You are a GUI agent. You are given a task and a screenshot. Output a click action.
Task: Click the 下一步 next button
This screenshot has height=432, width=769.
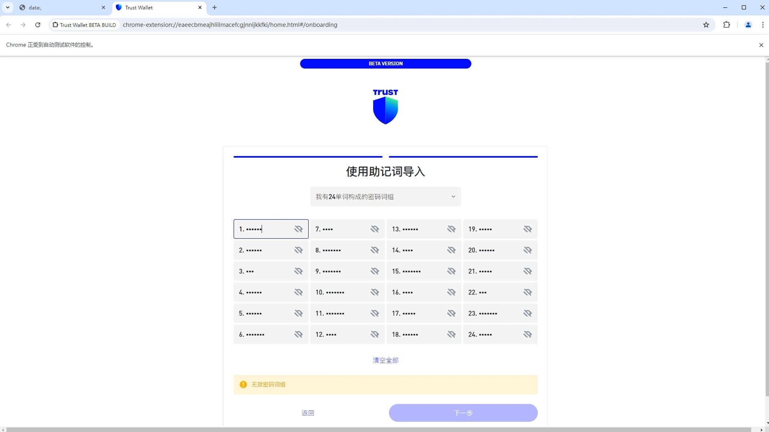pyautogui.click(x=463, y=413)
